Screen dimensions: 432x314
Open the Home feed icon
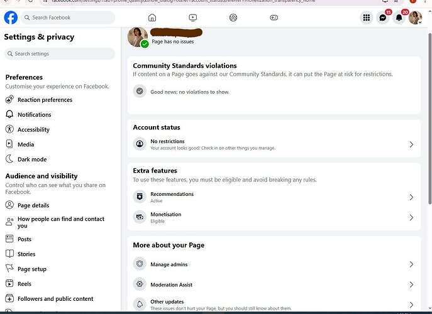152,18
